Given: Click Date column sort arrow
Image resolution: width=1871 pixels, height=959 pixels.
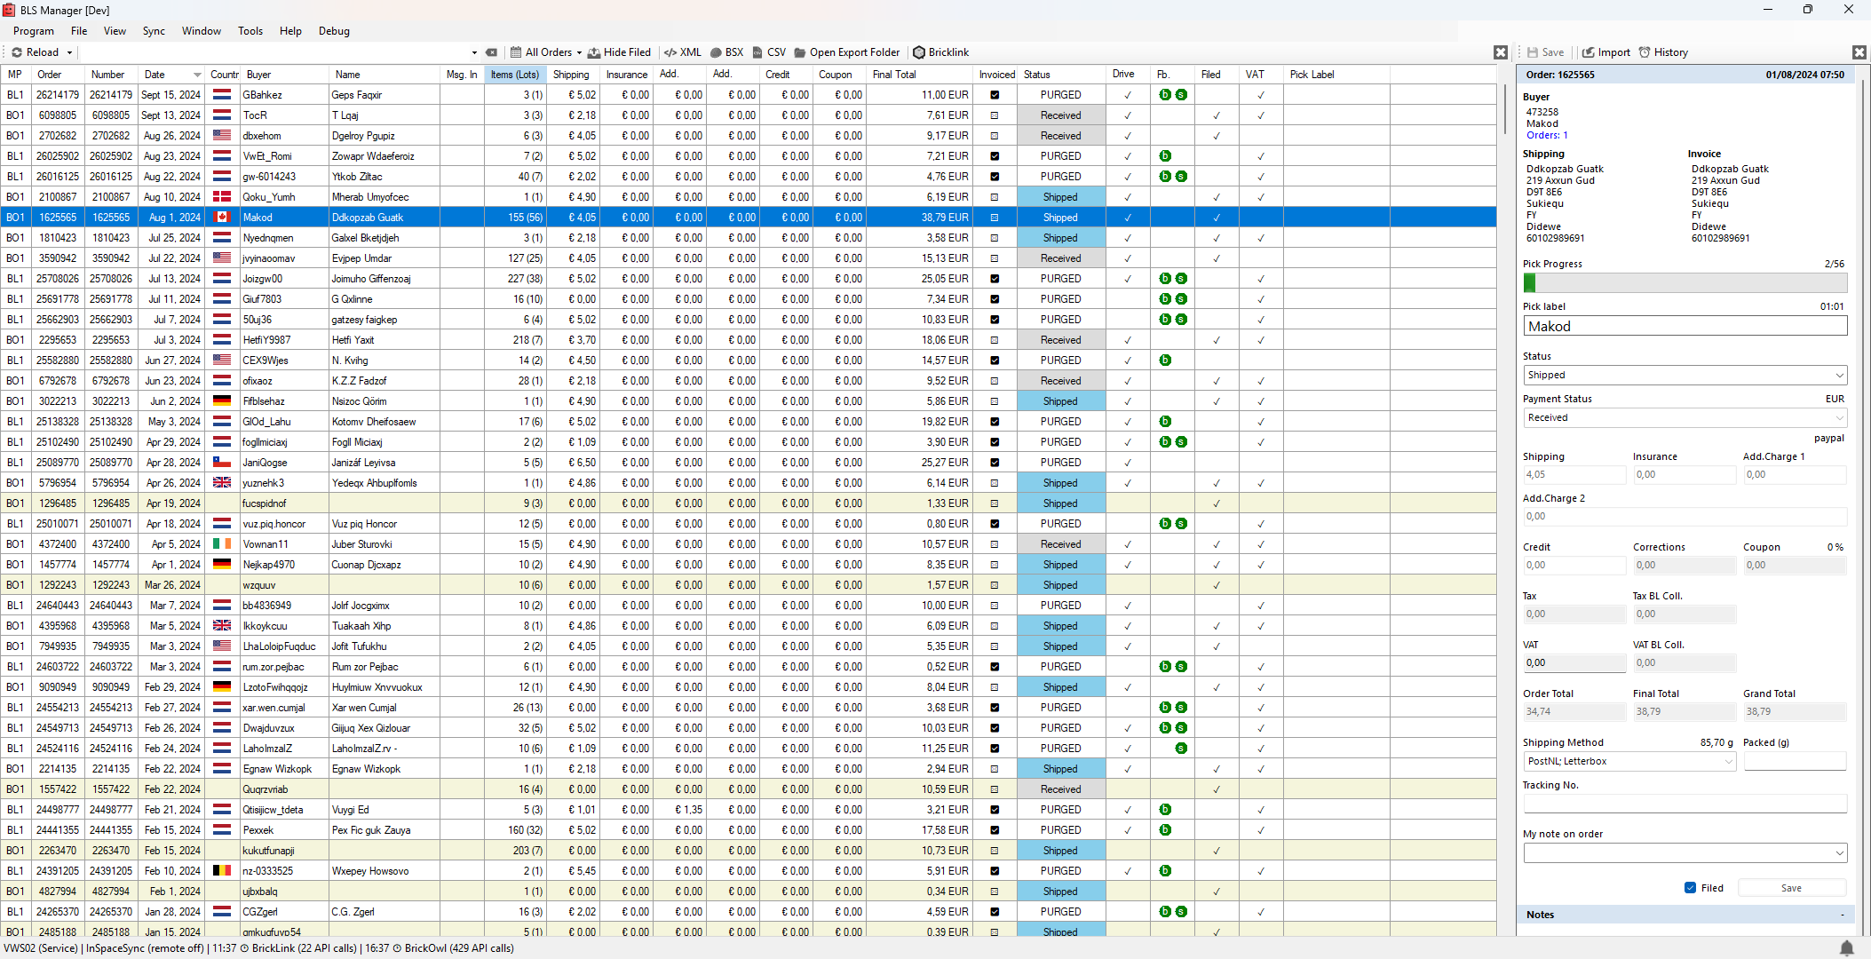Looking at the screenshot, I should pos(197,75).
